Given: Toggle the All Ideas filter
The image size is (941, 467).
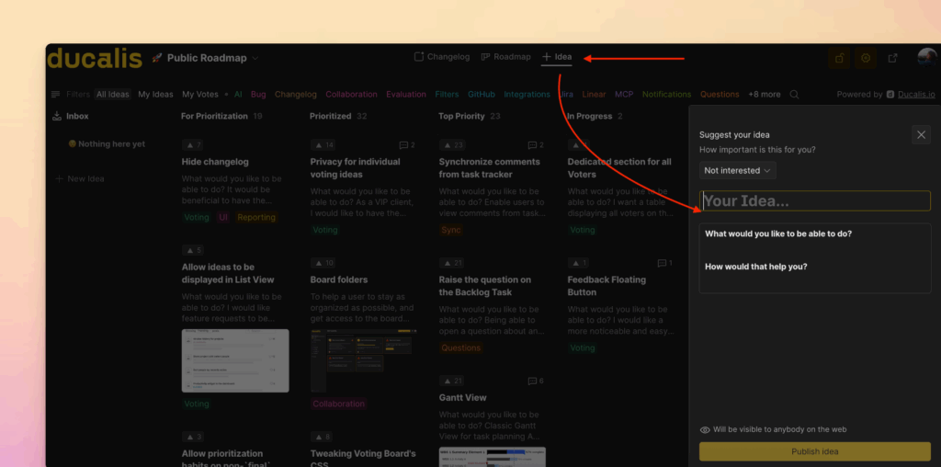Looking at the screenshot, I should [x=112, y=95].
